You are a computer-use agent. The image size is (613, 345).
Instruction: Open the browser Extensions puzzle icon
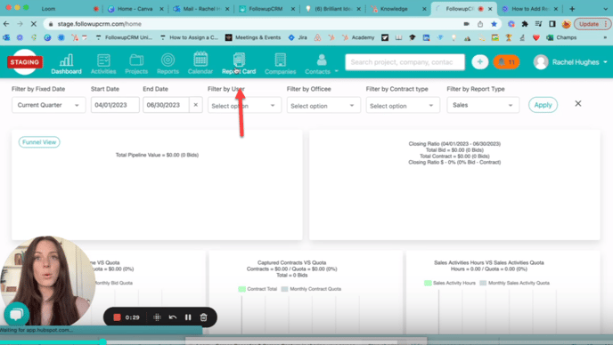[525, 24]
